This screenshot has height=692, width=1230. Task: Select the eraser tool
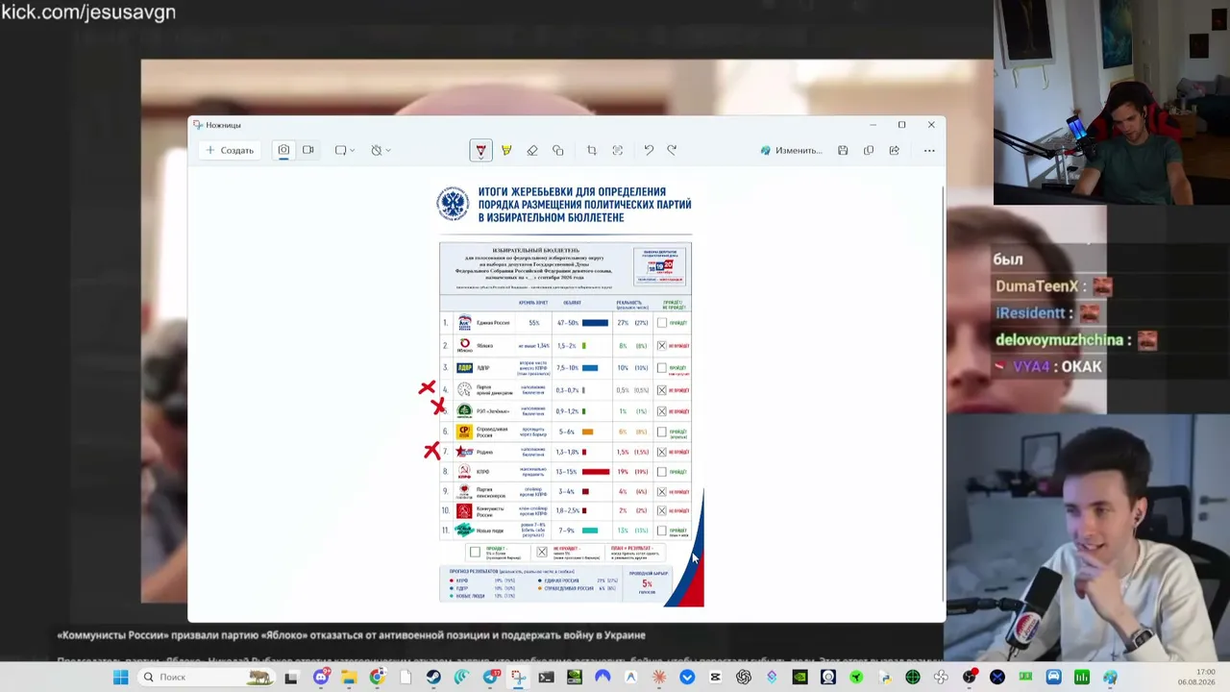(532, 150)
